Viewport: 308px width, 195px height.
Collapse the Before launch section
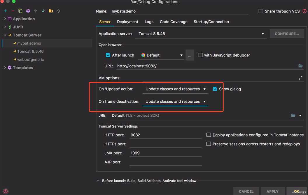tap(98, 181)
